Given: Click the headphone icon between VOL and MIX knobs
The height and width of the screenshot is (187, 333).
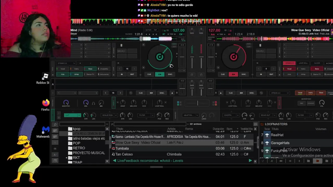Looking at the screenshot, I should 93,103.
